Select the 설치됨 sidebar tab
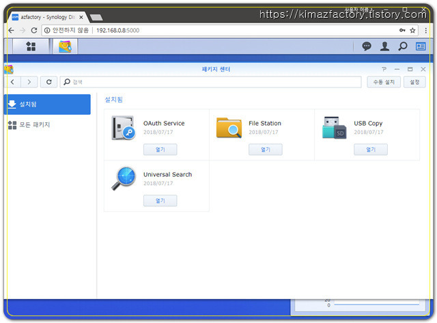This screenshot has height=323, width=437. tap(47, 104)
